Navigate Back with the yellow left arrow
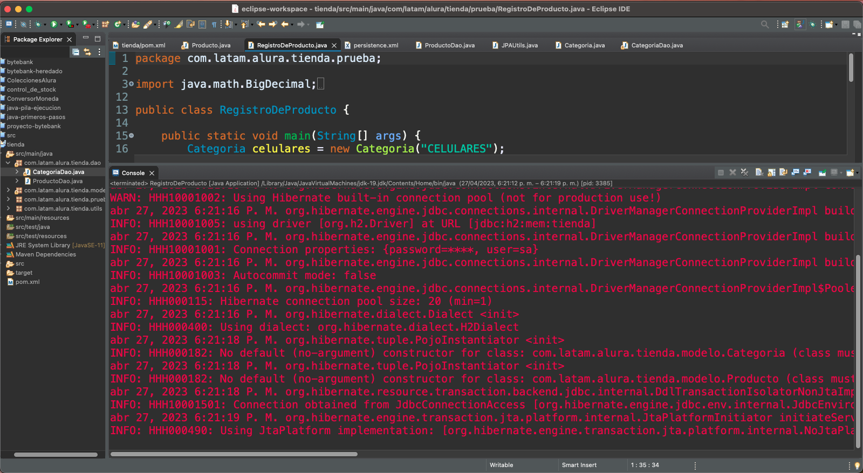 coord(285,24)
